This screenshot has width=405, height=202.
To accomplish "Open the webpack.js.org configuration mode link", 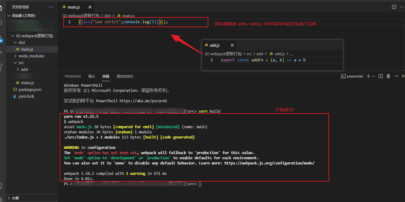I will (x=269, y=163).
